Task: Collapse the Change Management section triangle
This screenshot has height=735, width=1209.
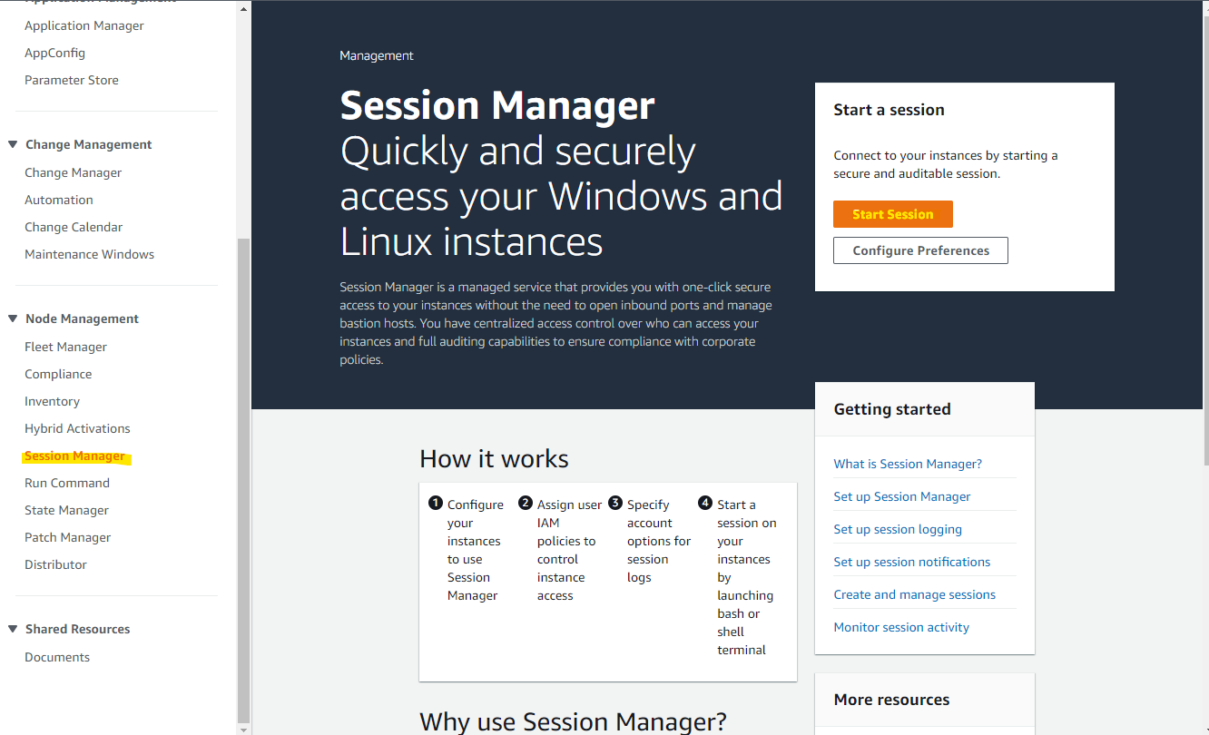Action: click(x=13, y=144)
